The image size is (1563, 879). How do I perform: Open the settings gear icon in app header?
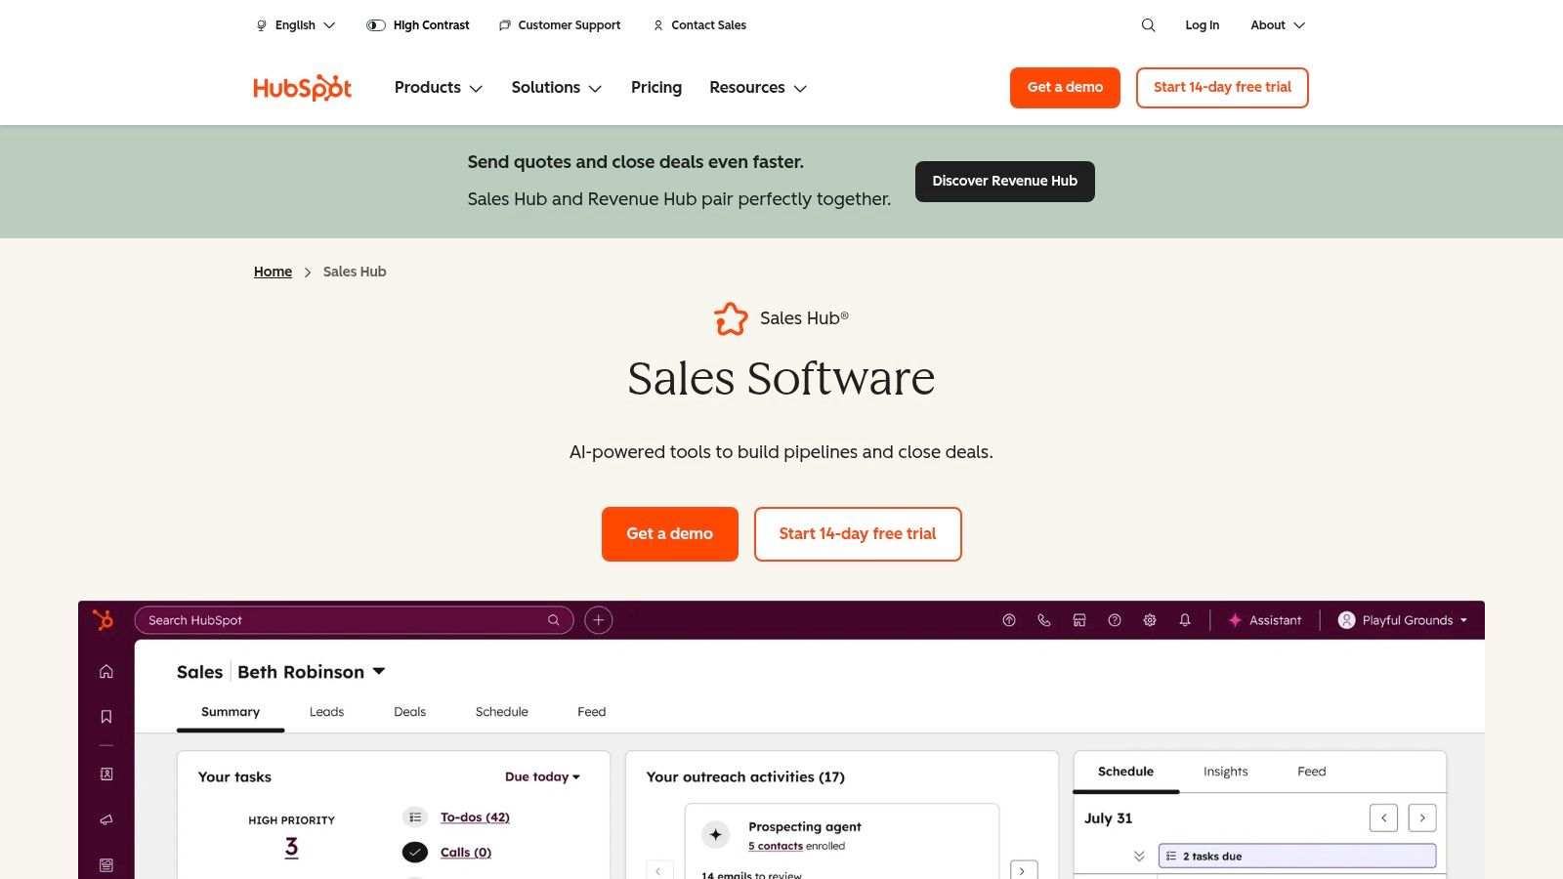tap(1150, 620)
